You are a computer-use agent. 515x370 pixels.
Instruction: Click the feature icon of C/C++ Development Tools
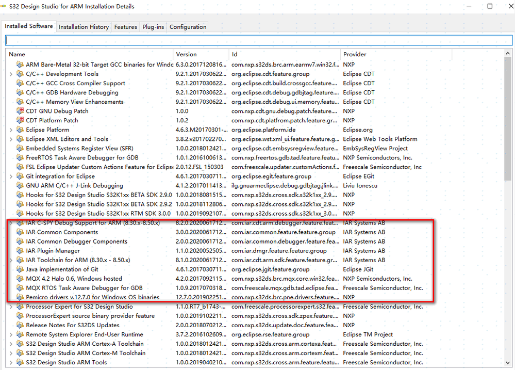[20, 74]
